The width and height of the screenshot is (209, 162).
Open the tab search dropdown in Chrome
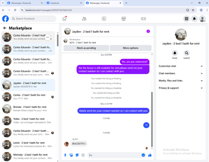[x=3, y=3]
